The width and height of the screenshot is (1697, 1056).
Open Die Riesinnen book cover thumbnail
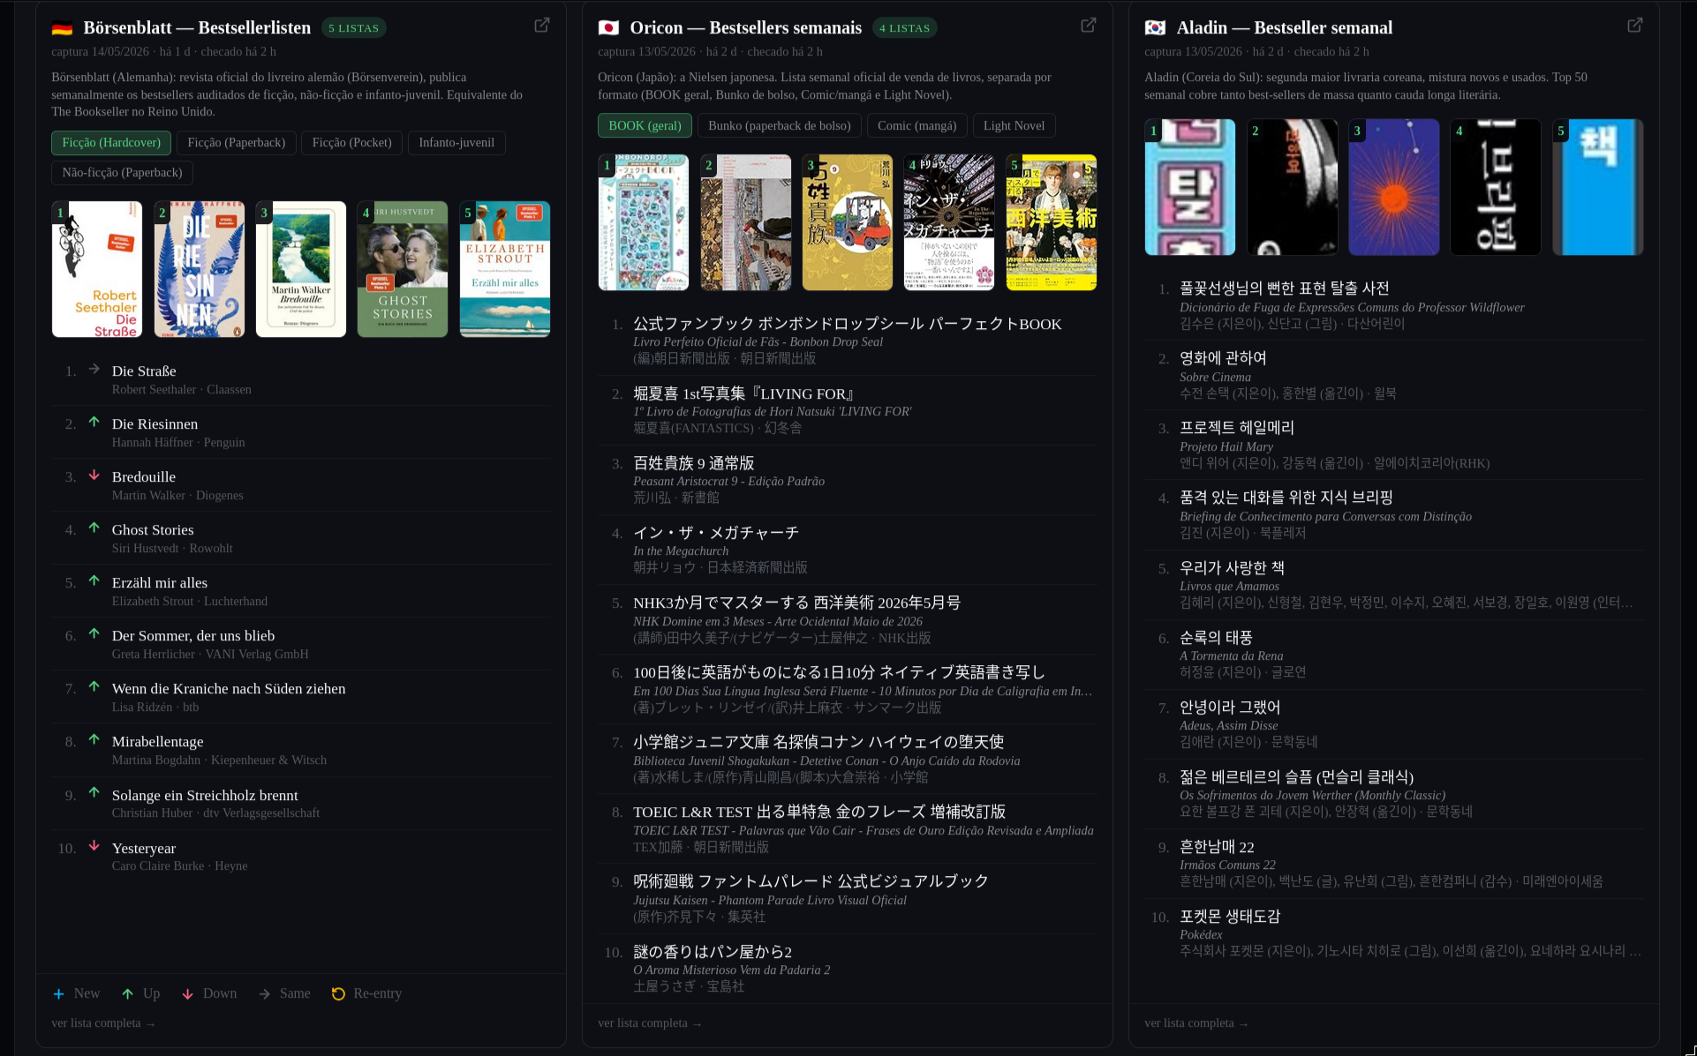200,269
